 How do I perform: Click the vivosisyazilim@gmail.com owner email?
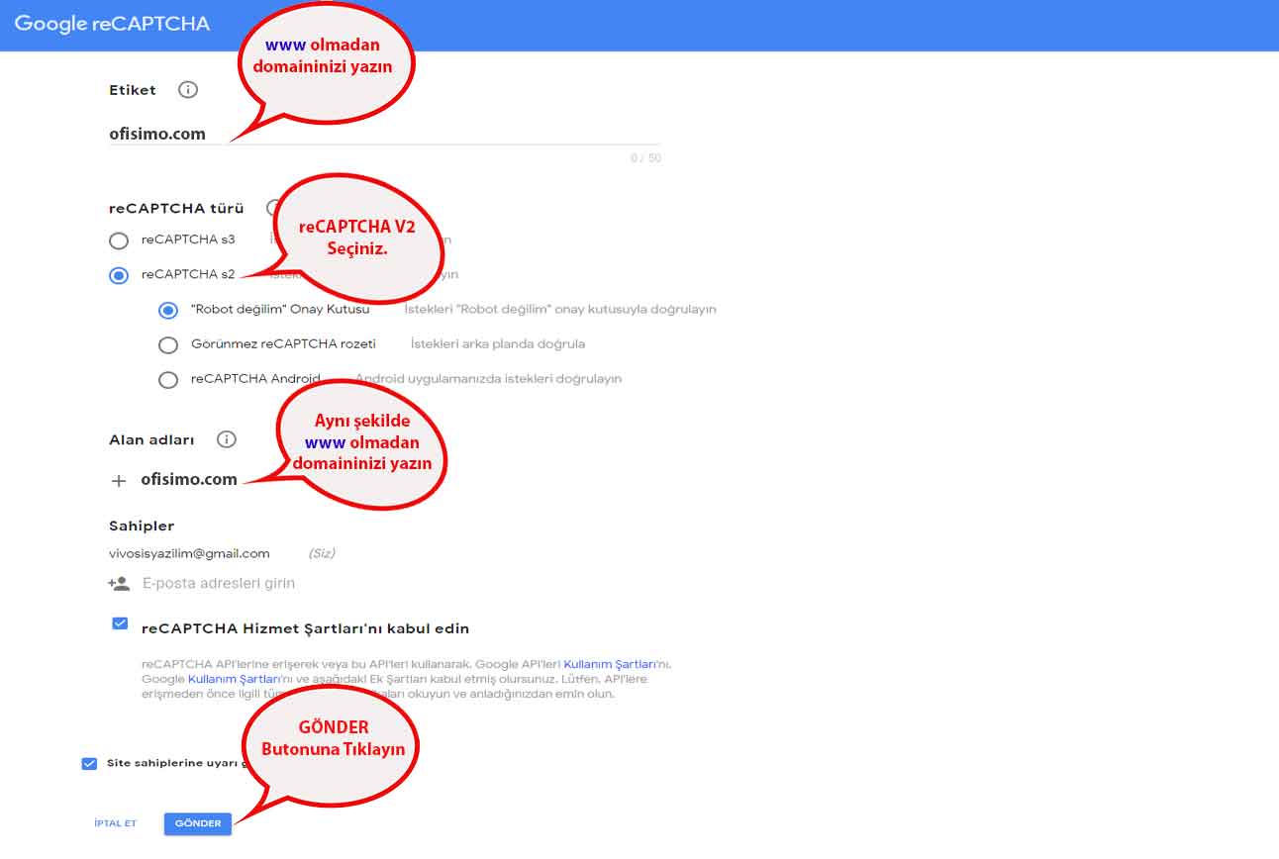click(x=189, y=554)
